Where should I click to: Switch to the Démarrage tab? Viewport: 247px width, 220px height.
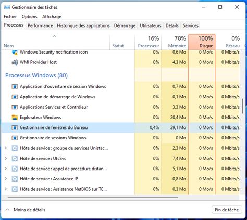coord(125,25)
